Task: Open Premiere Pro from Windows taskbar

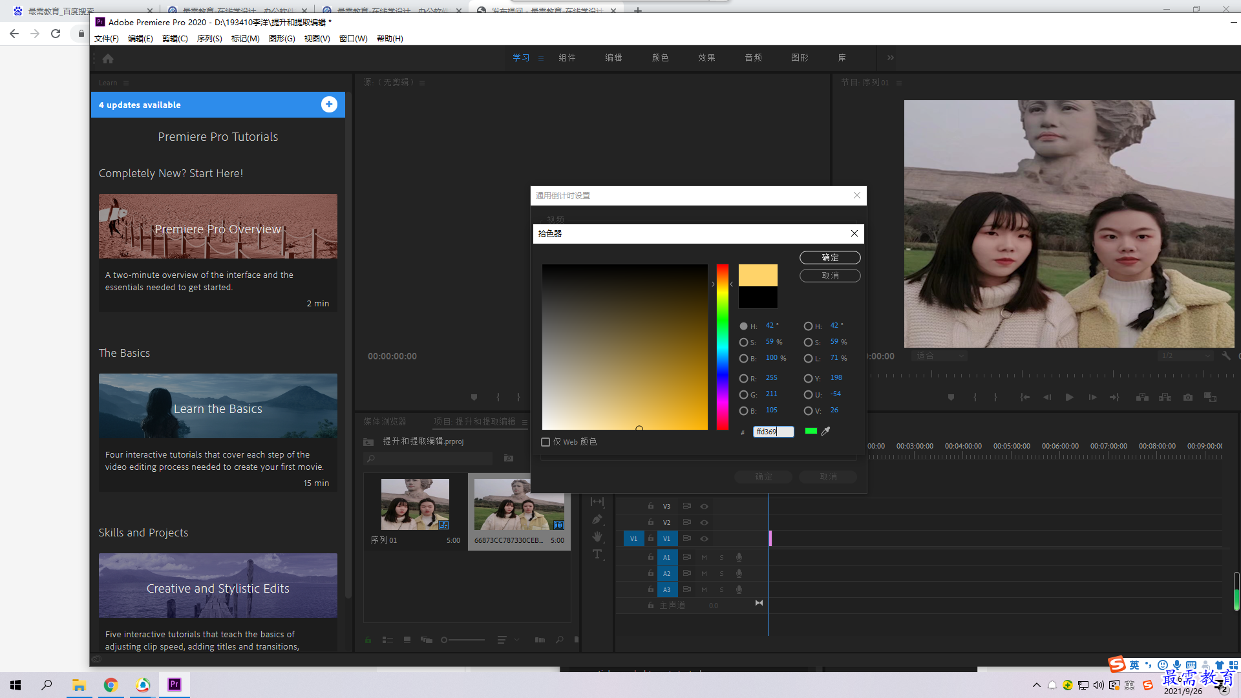Action: tap(175, 684)
